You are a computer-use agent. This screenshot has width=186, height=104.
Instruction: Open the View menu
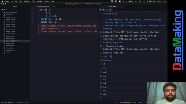(21, 1)
